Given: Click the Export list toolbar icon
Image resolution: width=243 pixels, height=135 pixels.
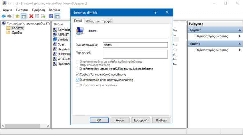Looking at the screenshot, I should pos(43,16).
